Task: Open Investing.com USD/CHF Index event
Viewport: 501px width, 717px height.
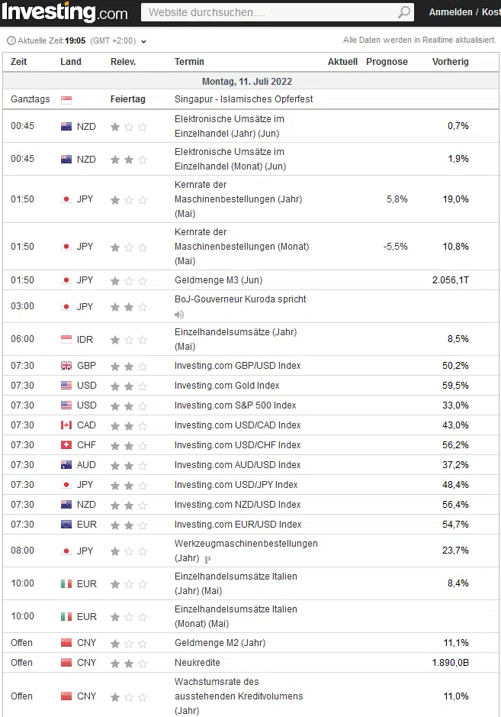Action: click(237, 445)
